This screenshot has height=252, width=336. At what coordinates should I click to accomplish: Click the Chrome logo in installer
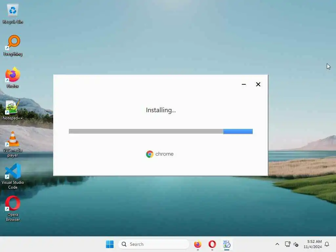tap(150, 154)
